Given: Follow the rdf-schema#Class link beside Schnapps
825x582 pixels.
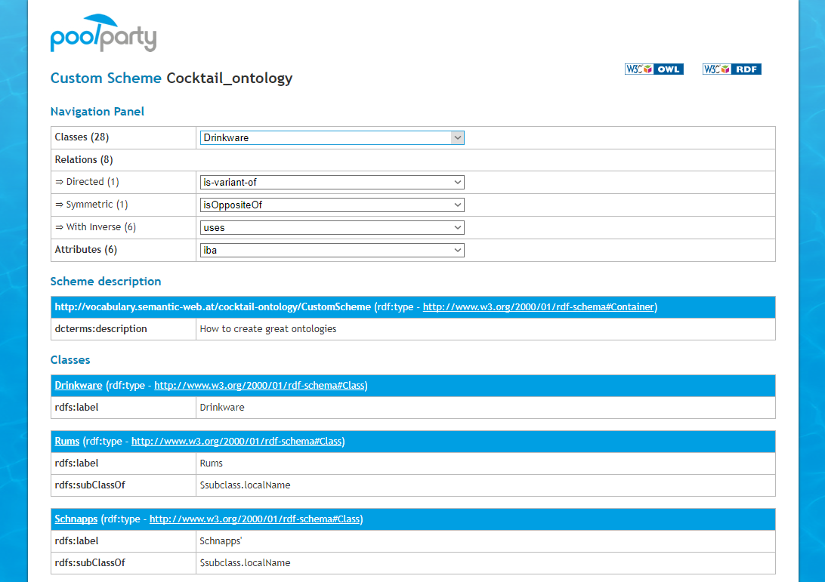Looking at the screenshot, I should coord(255,519).
